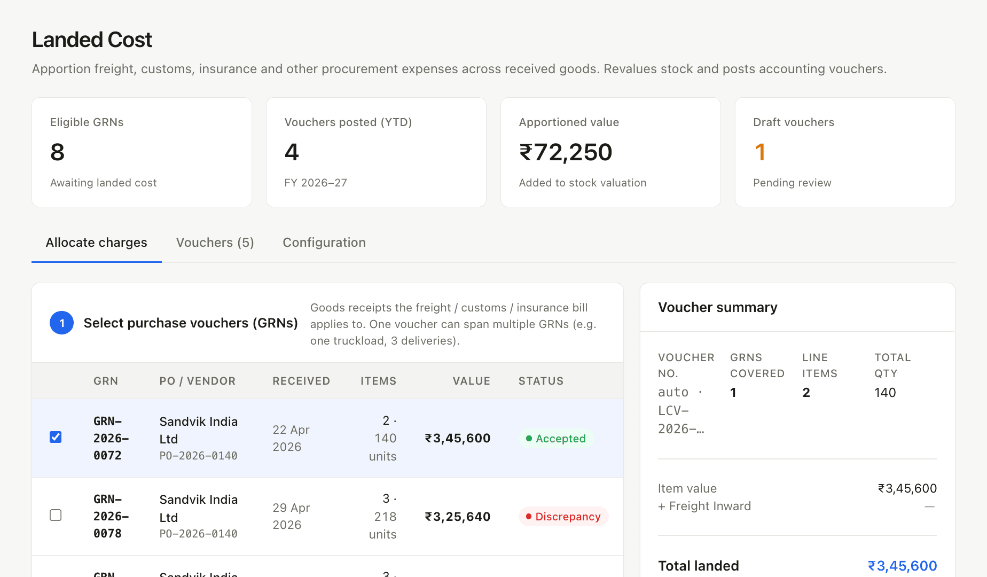Click the PO / VENDOR column header

tap(198, 381)
